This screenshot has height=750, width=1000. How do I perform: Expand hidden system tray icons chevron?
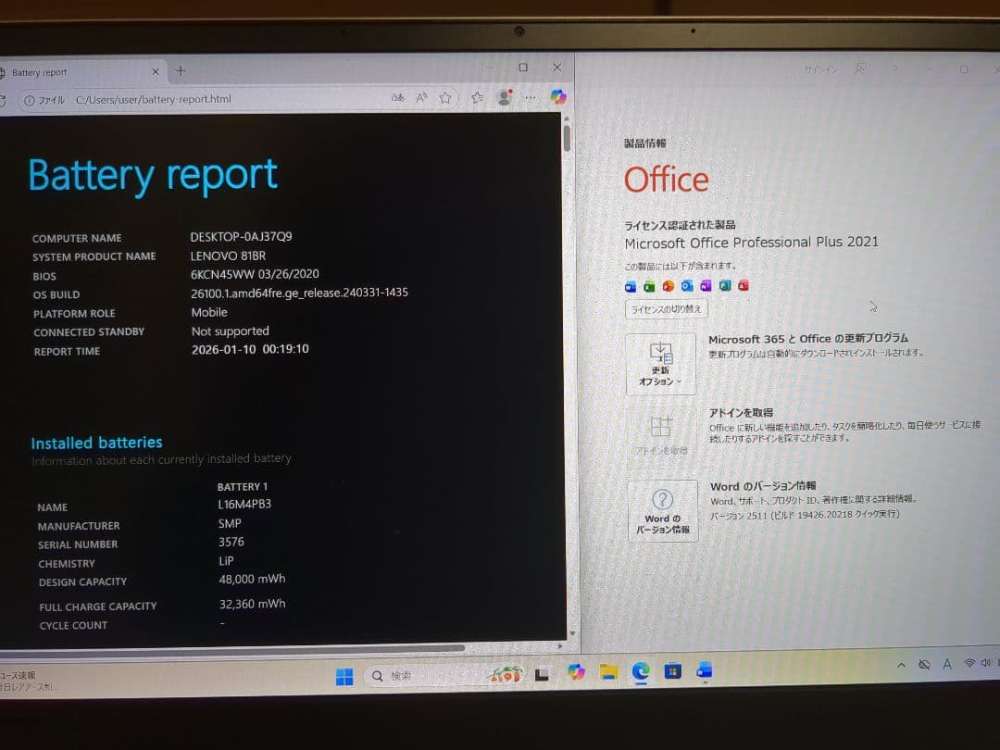coord(902,665)
